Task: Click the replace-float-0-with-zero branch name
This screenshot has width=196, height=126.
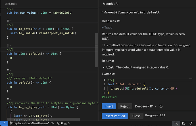Action: [x=31, y=123]
